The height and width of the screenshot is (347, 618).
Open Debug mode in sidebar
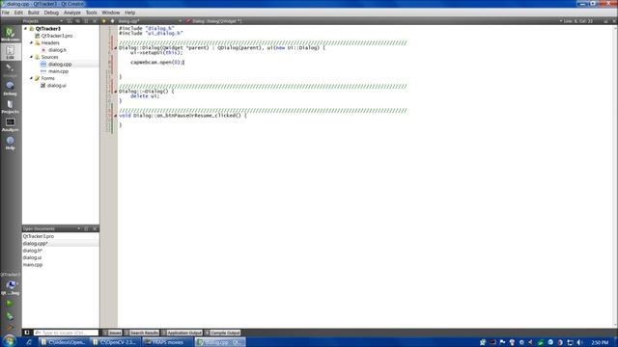coord(11,89)
